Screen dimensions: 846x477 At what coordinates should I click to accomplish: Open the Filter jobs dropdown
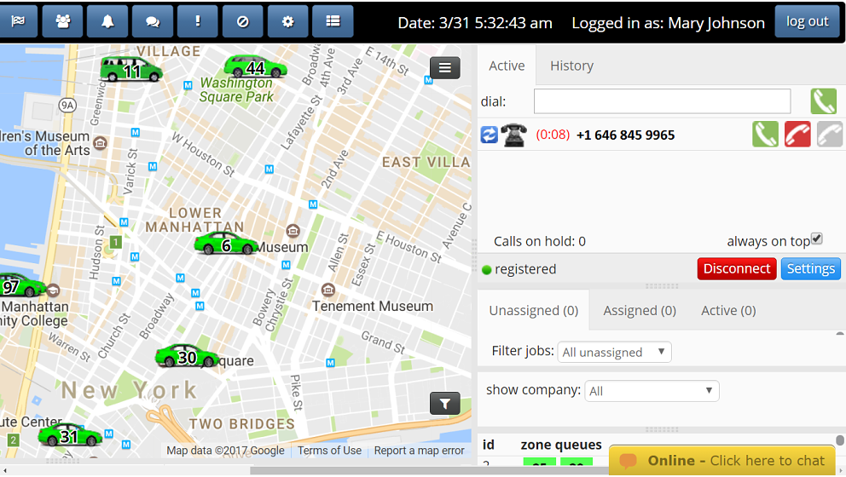pyautogui.click(x=614, y=352)
